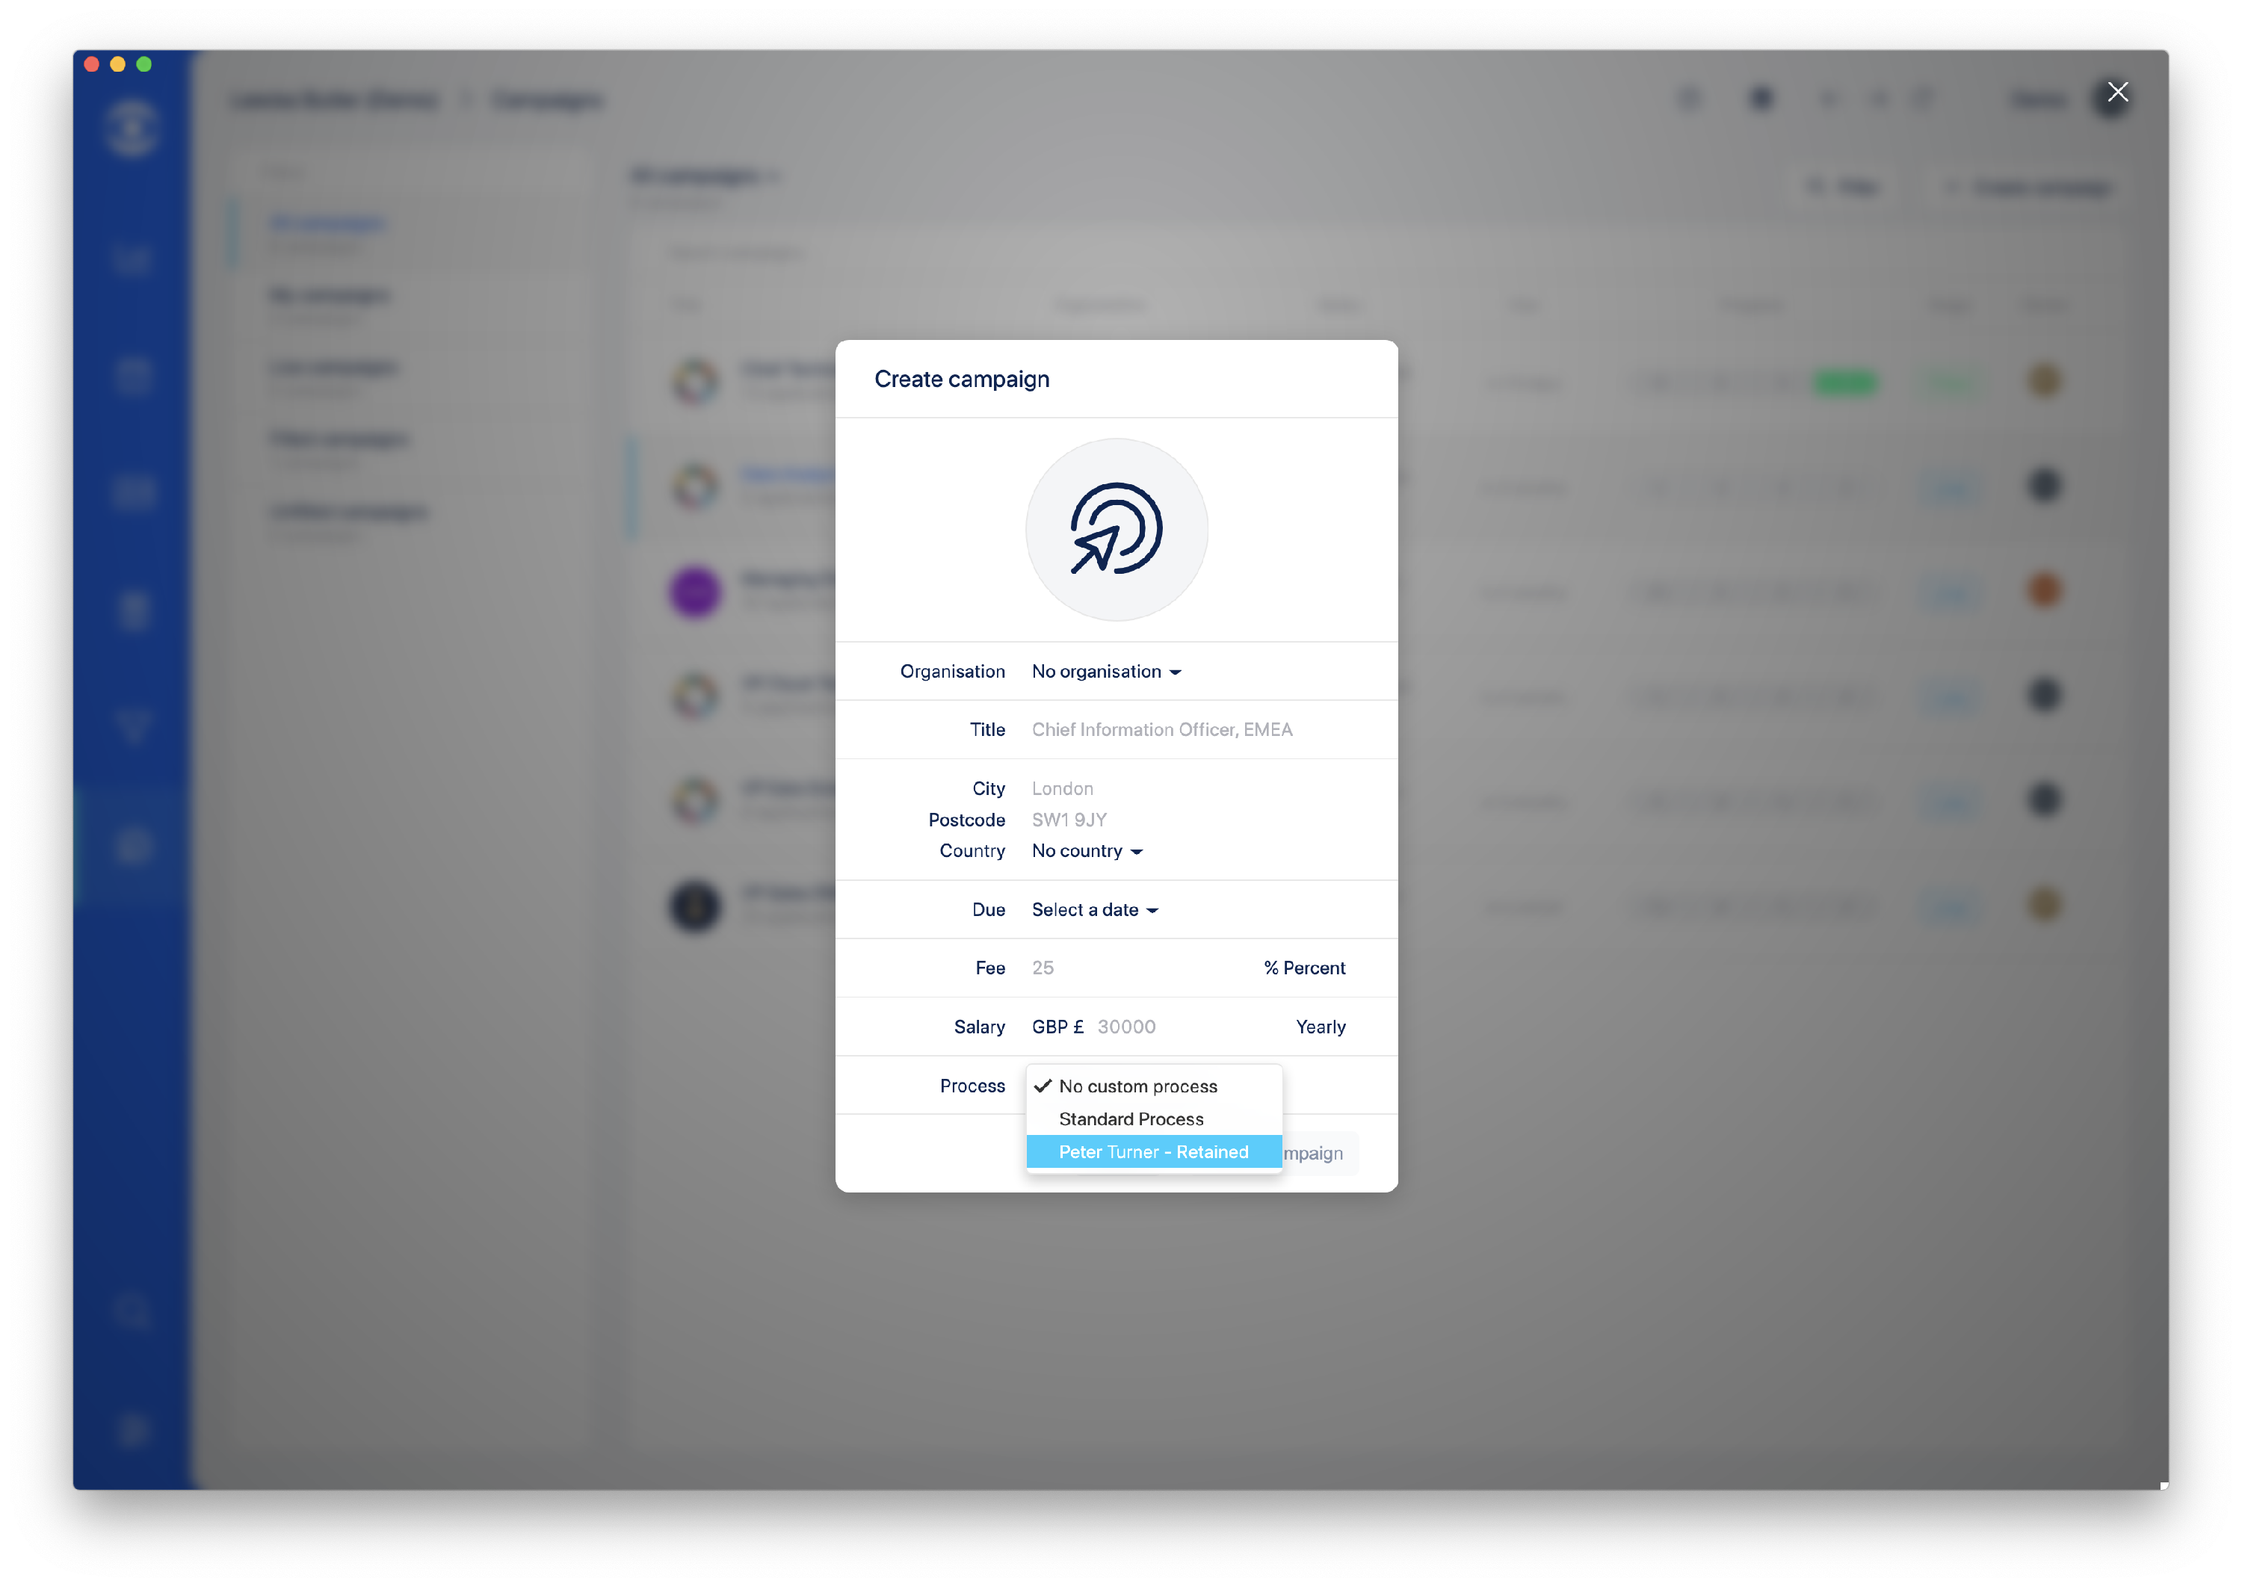This screenshot has height=1587, width=2242.
Task: Click the Postcode field SW1 9JY
Action: pyautogui.click(x=1191, y=820)
